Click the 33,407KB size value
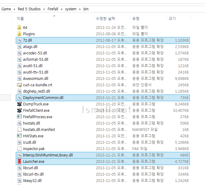The width and height of the screenshot is (205, 185). (x=181, y=111)
